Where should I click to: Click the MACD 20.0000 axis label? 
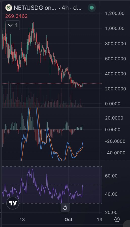click(x=114, y=118)
